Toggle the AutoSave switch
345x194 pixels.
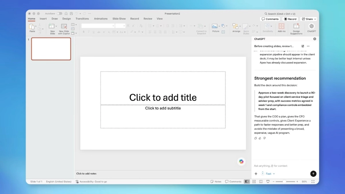tap(60, 14)
